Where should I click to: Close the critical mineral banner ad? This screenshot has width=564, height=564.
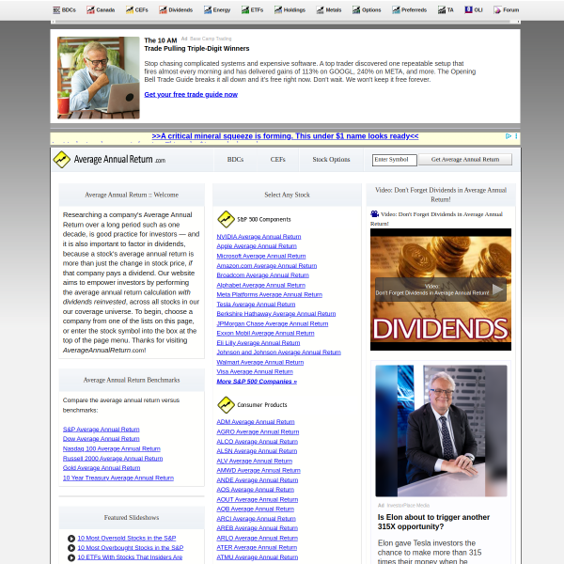[x=516, y=136]
